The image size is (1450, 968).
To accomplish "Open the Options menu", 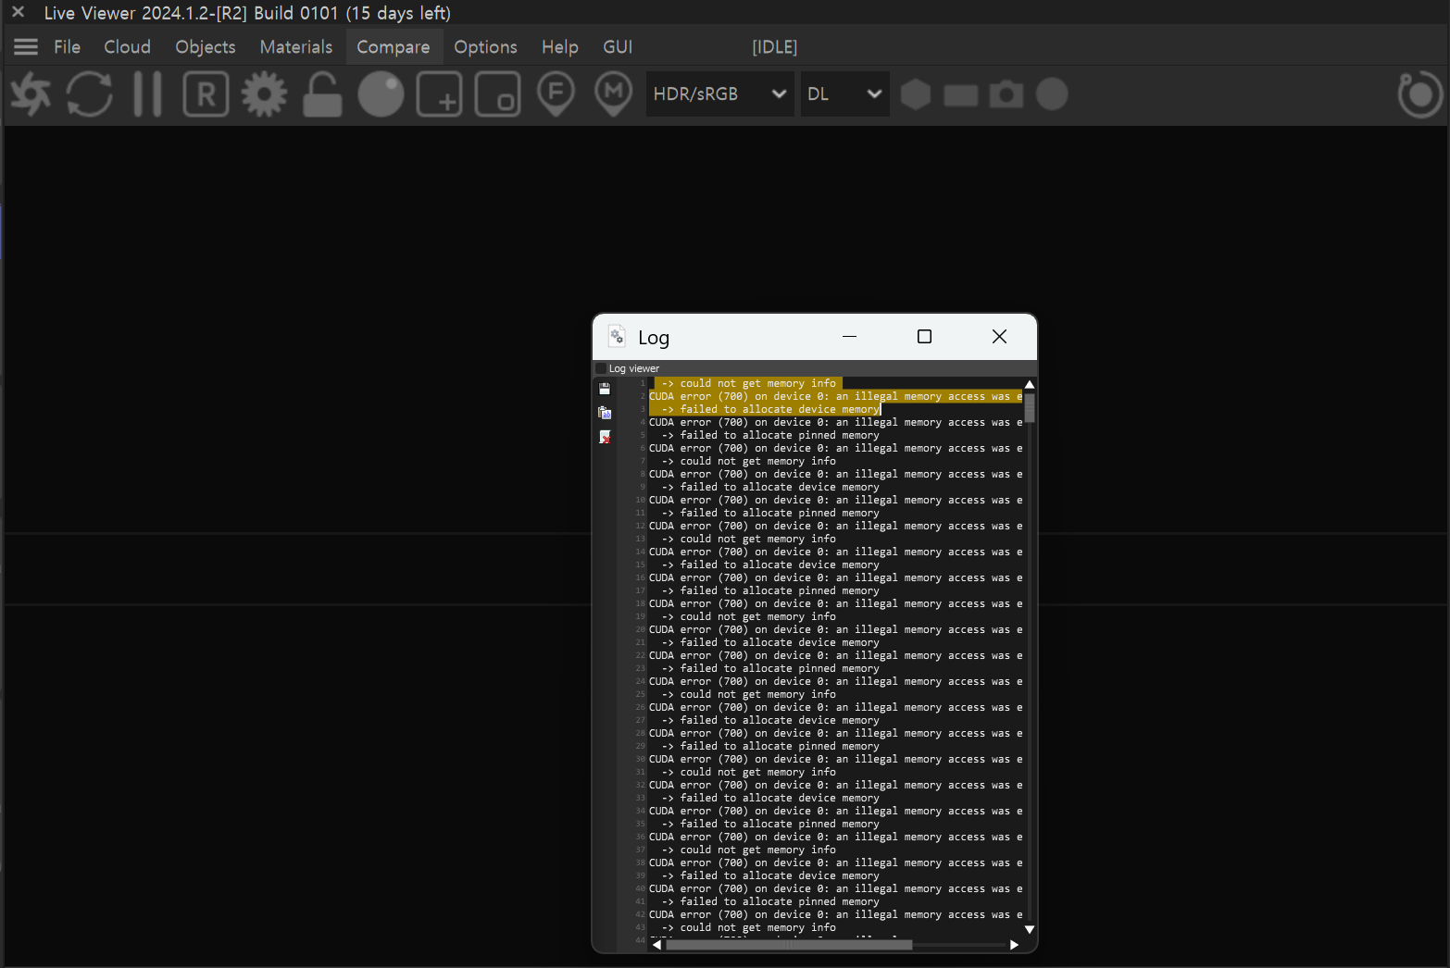I will pos(485,46).
